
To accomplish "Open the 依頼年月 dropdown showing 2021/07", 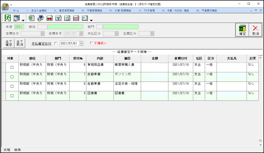I will (81, 33).
